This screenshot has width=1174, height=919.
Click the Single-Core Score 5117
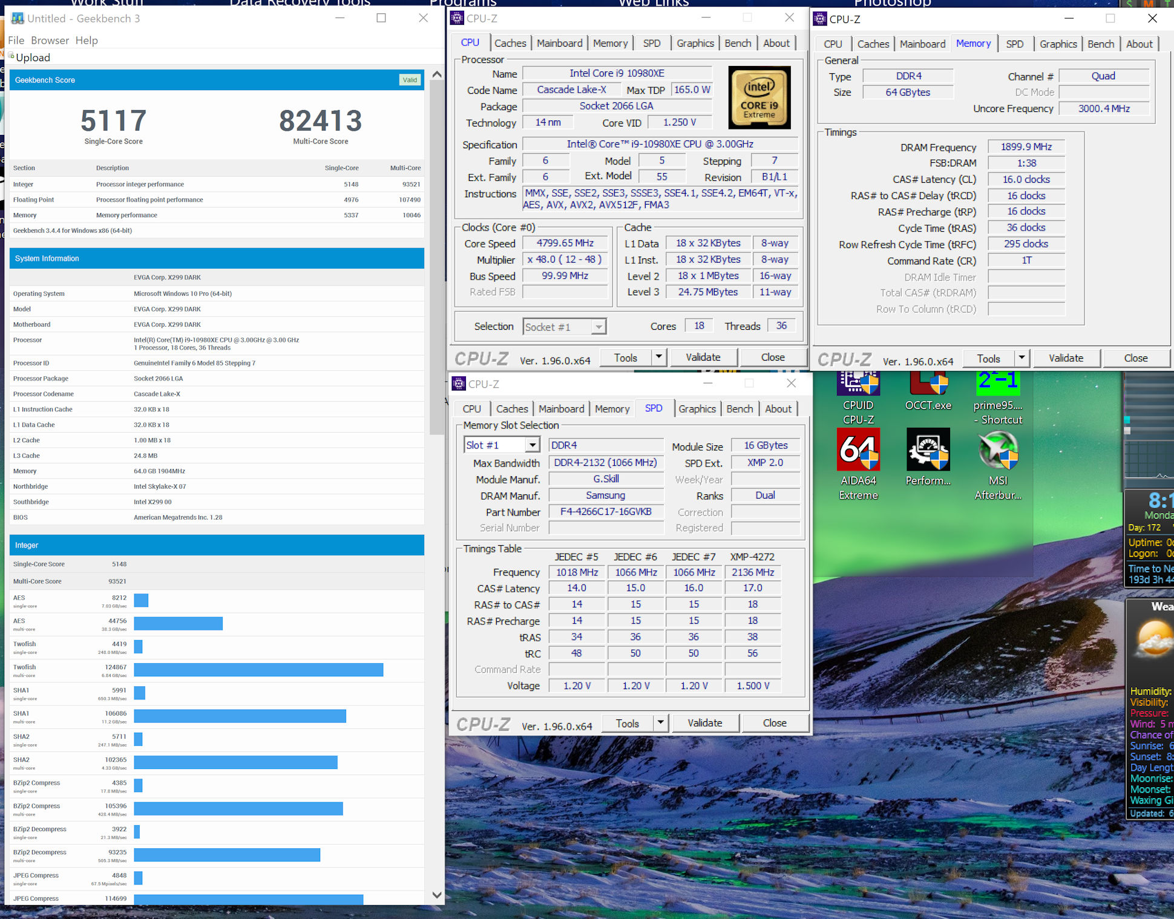coord(114,120)
